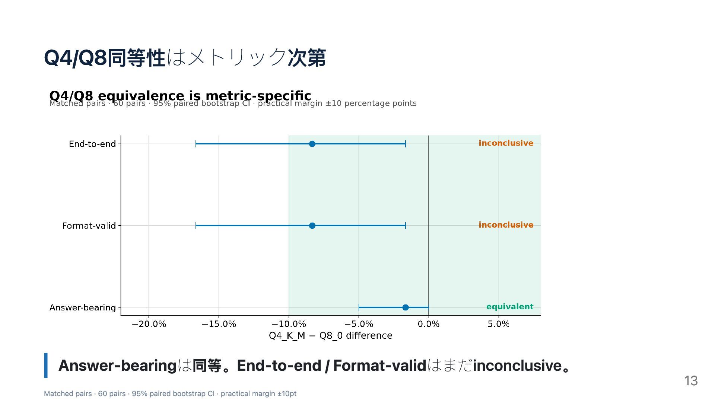This screenshot has width=715, height=402.
Task: Select the slide title Q4/Q8同等性はメトリック次第
Action: pos(185,58)
